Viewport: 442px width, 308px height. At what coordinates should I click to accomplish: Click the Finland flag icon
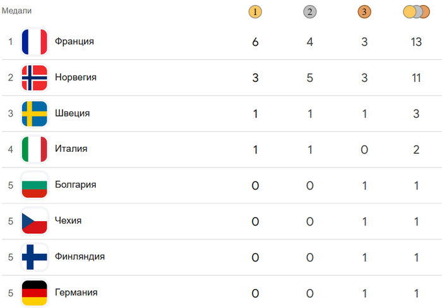35,257
